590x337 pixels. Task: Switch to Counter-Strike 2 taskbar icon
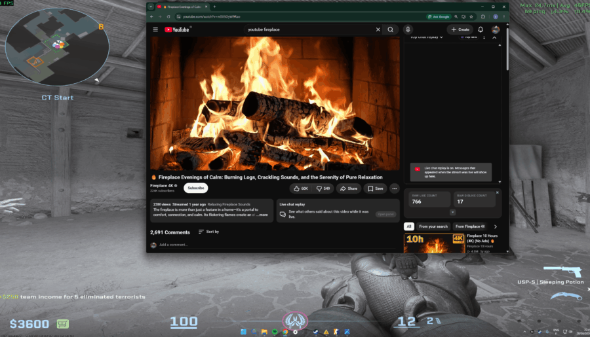336,332
